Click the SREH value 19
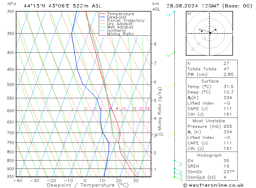The width and height of the screenshot is (256, 188). coord(227,166)
